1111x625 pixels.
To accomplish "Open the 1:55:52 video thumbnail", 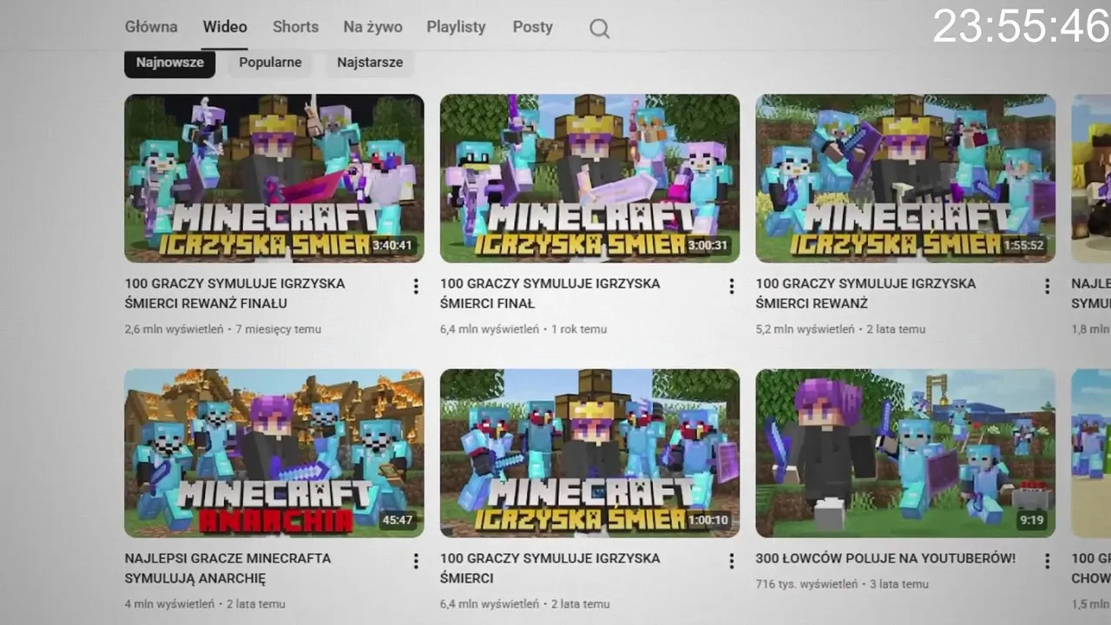I will (x=906, y=178).
